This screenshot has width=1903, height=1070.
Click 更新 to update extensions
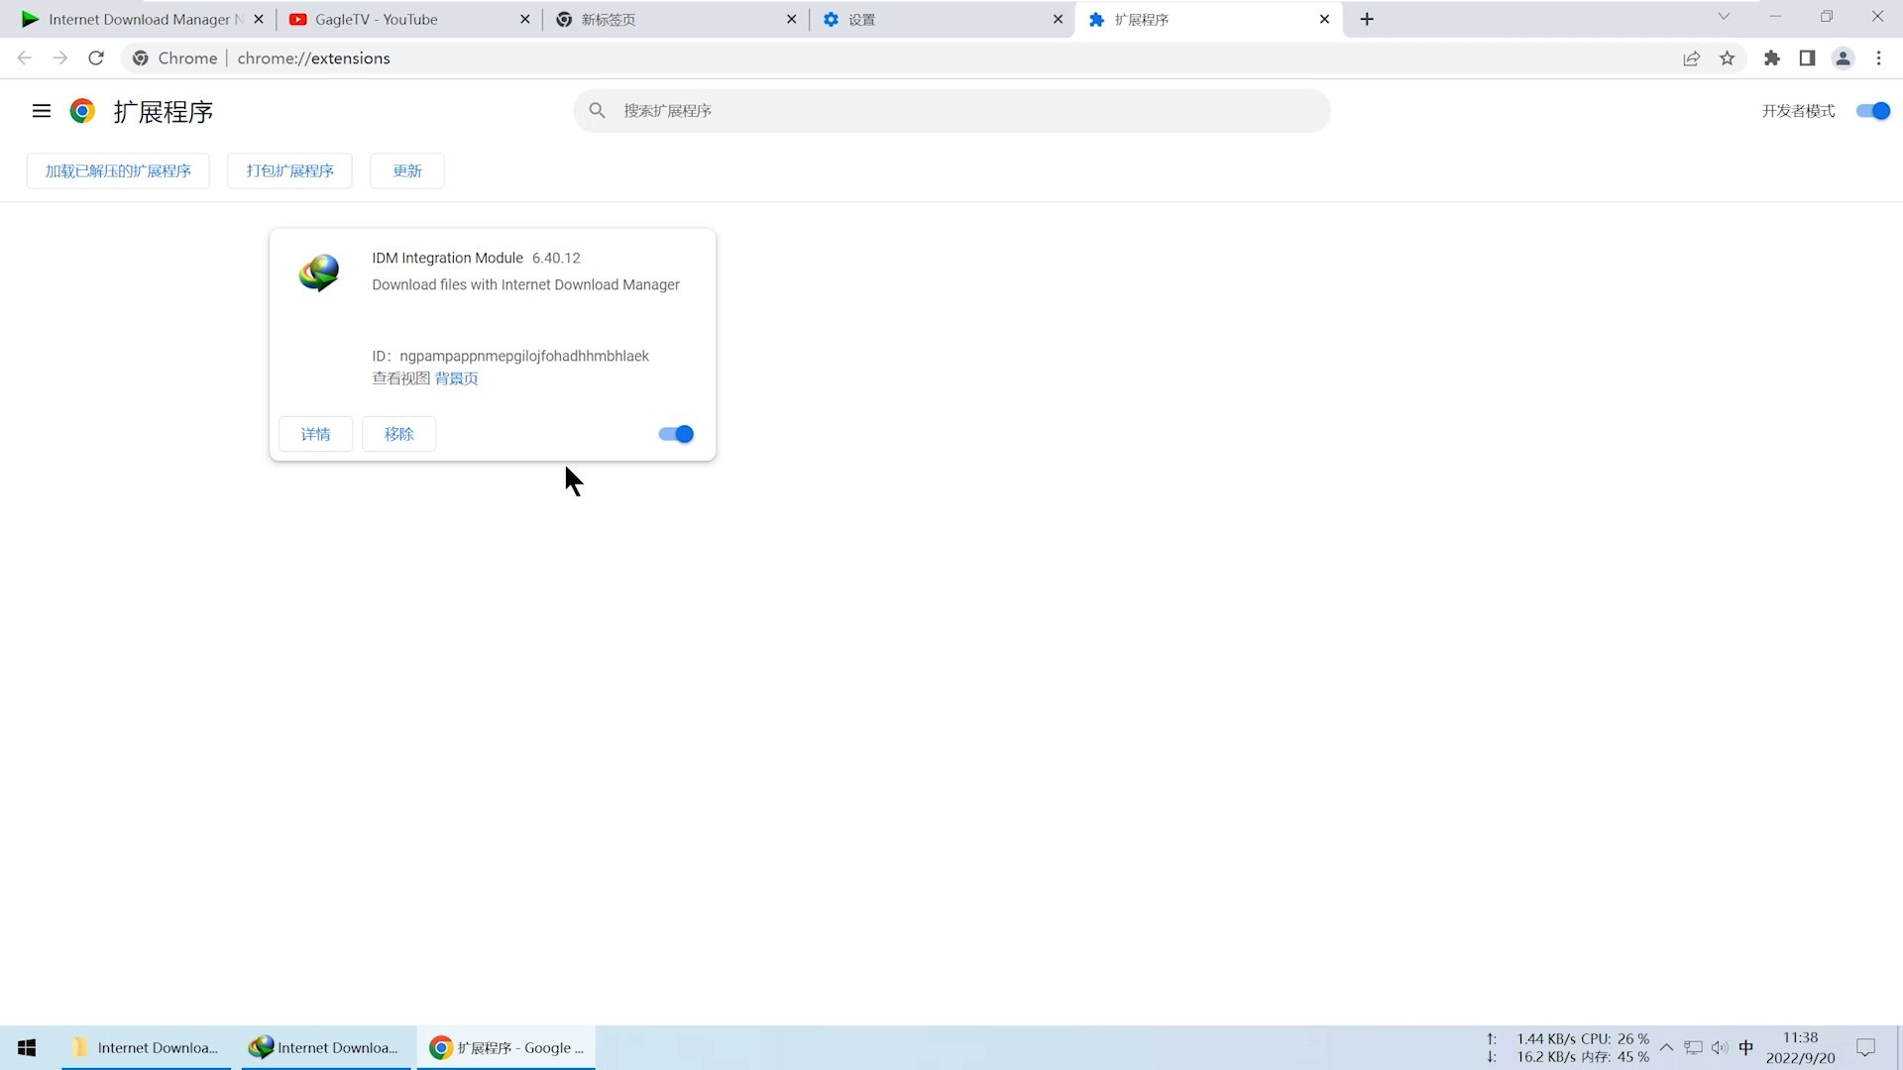406,169
